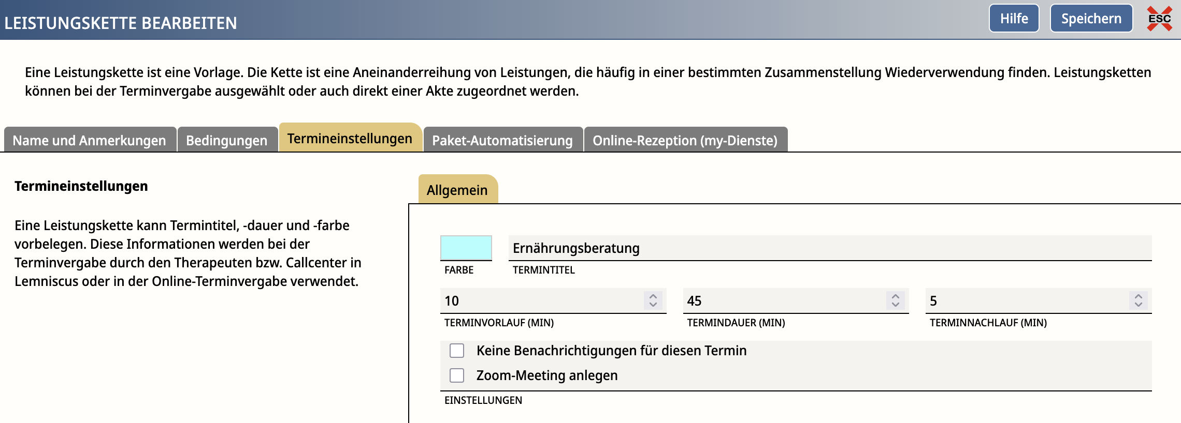Decrease Terminvorlauf with the down arrow
1181x423 pixels.
tap(653, 305)
